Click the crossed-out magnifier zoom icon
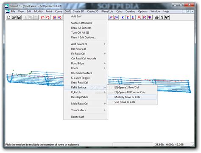The height and width of the screenshot is (153, 201). [145, 17]
